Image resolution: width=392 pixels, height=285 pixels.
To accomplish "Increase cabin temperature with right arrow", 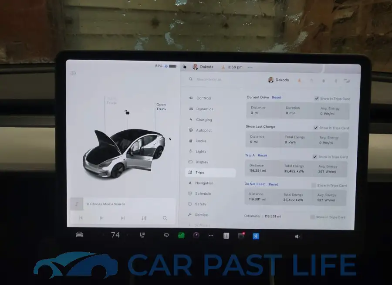I will tap(127, 235).
